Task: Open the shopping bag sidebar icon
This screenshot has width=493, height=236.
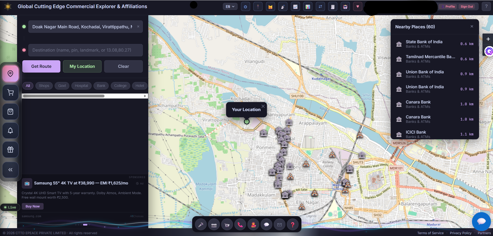Action: click(11, 112)
